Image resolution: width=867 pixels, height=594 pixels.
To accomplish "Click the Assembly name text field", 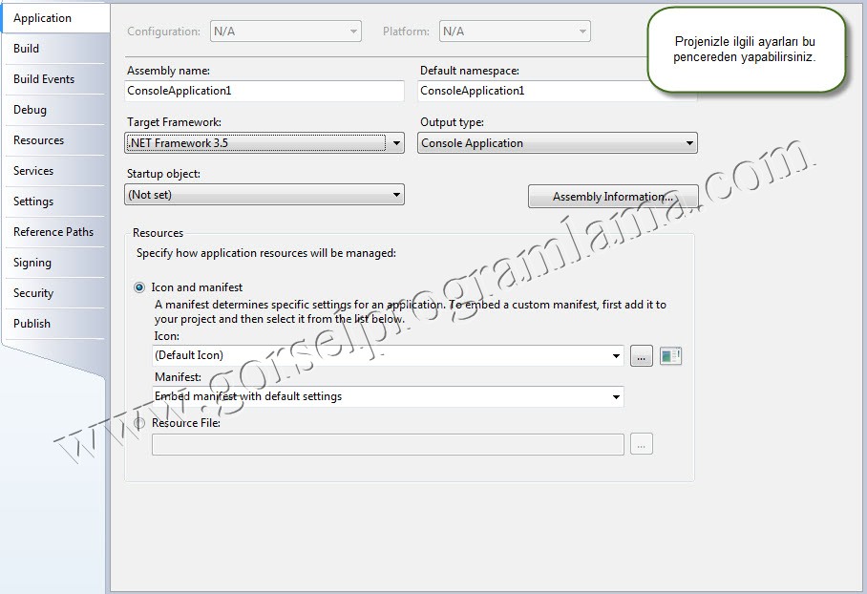I will [x=264, y=91].
